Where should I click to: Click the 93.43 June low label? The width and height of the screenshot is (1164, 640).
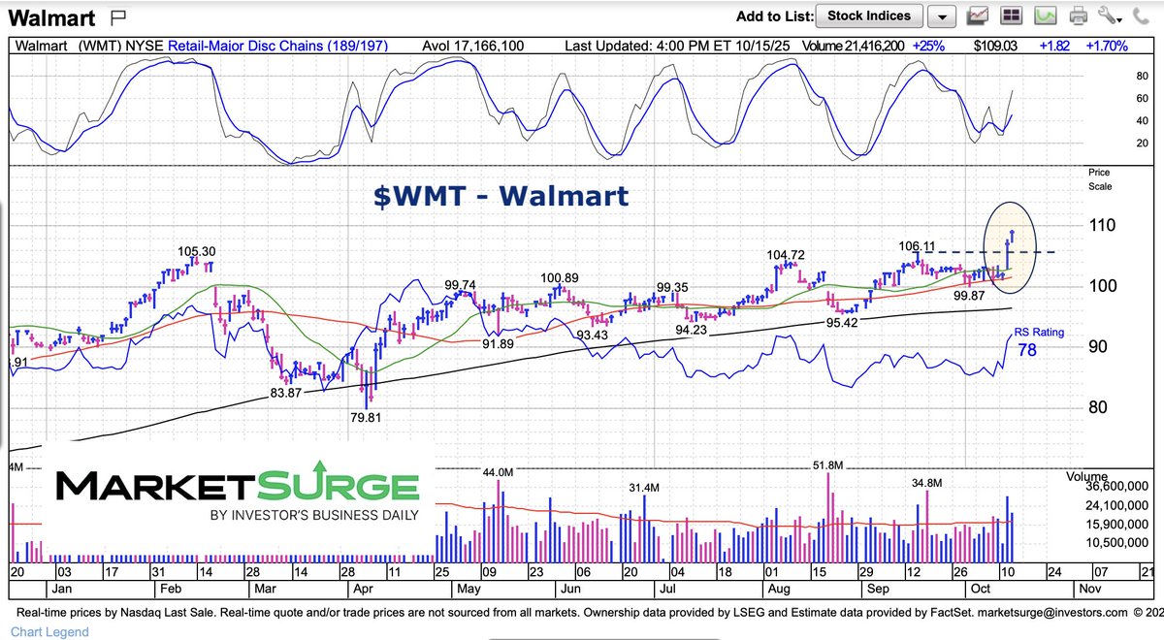click(593, 335)
